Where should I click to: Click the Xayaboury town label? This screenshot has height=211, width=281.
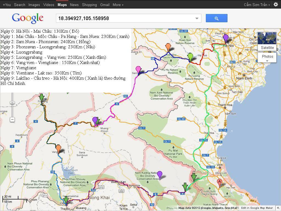pos(21,135)
